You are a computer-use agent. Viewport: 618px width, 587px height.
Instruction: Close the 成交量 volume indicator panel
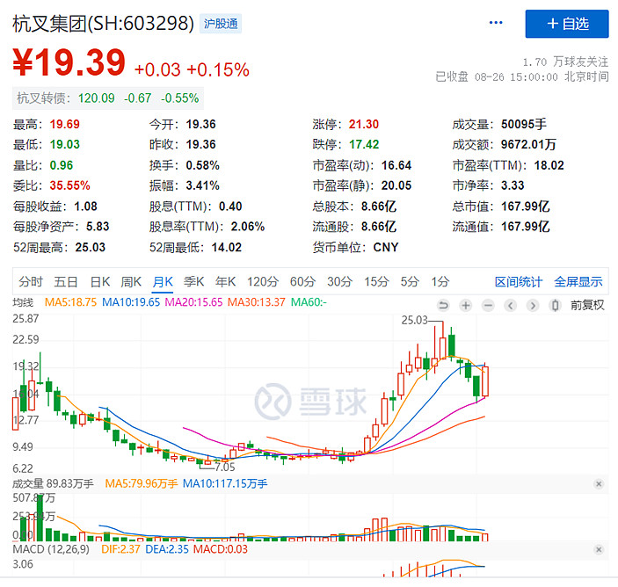coord(599,484)
